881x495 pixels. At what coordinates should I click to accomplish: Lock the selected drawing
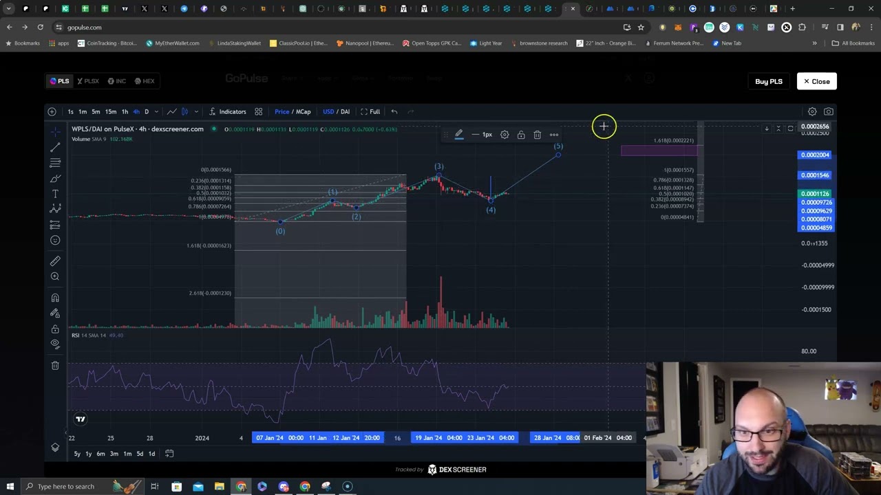521,135
